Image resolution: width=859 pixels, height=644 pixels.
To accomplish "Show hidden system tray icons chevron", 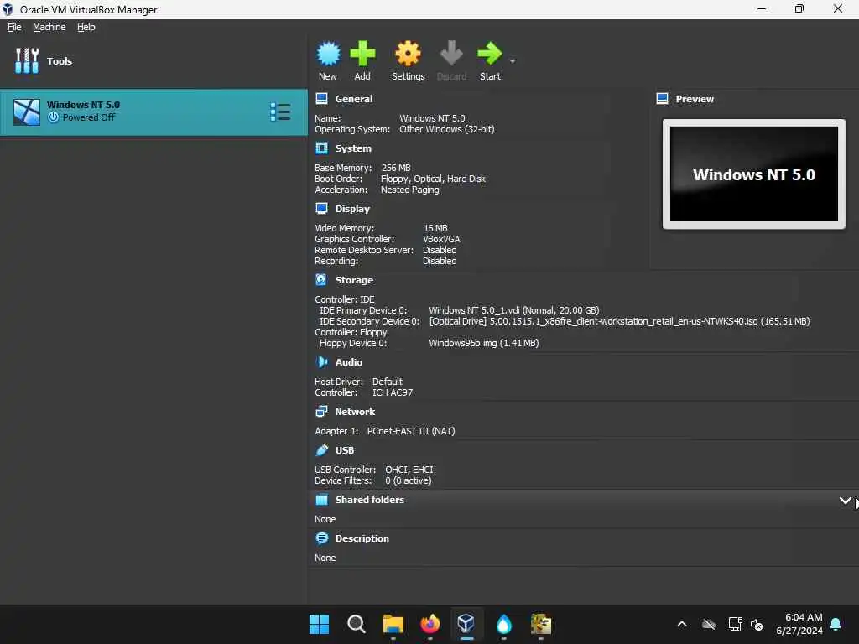I will (682, 624).
